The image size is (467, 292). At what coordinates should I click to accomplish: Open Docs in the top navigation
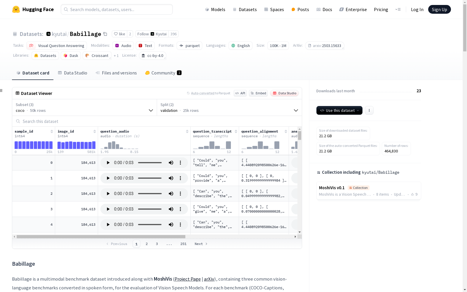(x=324, y=9)
